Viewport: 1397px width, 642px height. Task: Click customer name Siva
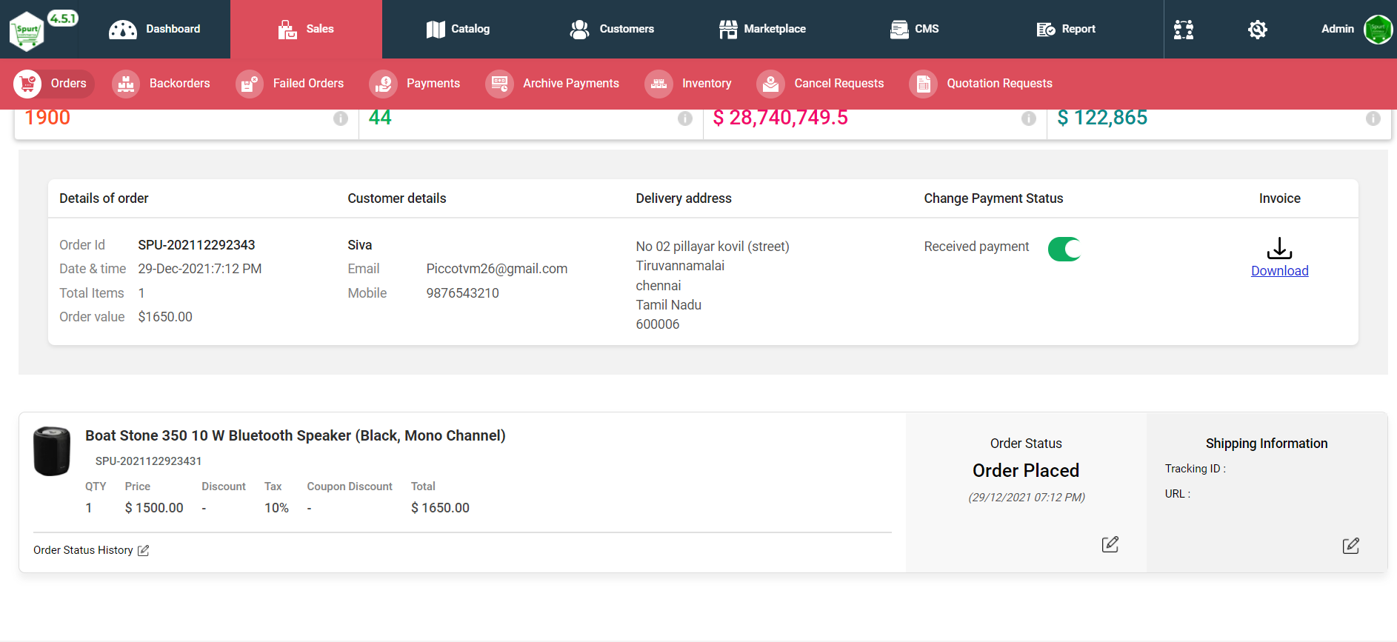point(360,245)
